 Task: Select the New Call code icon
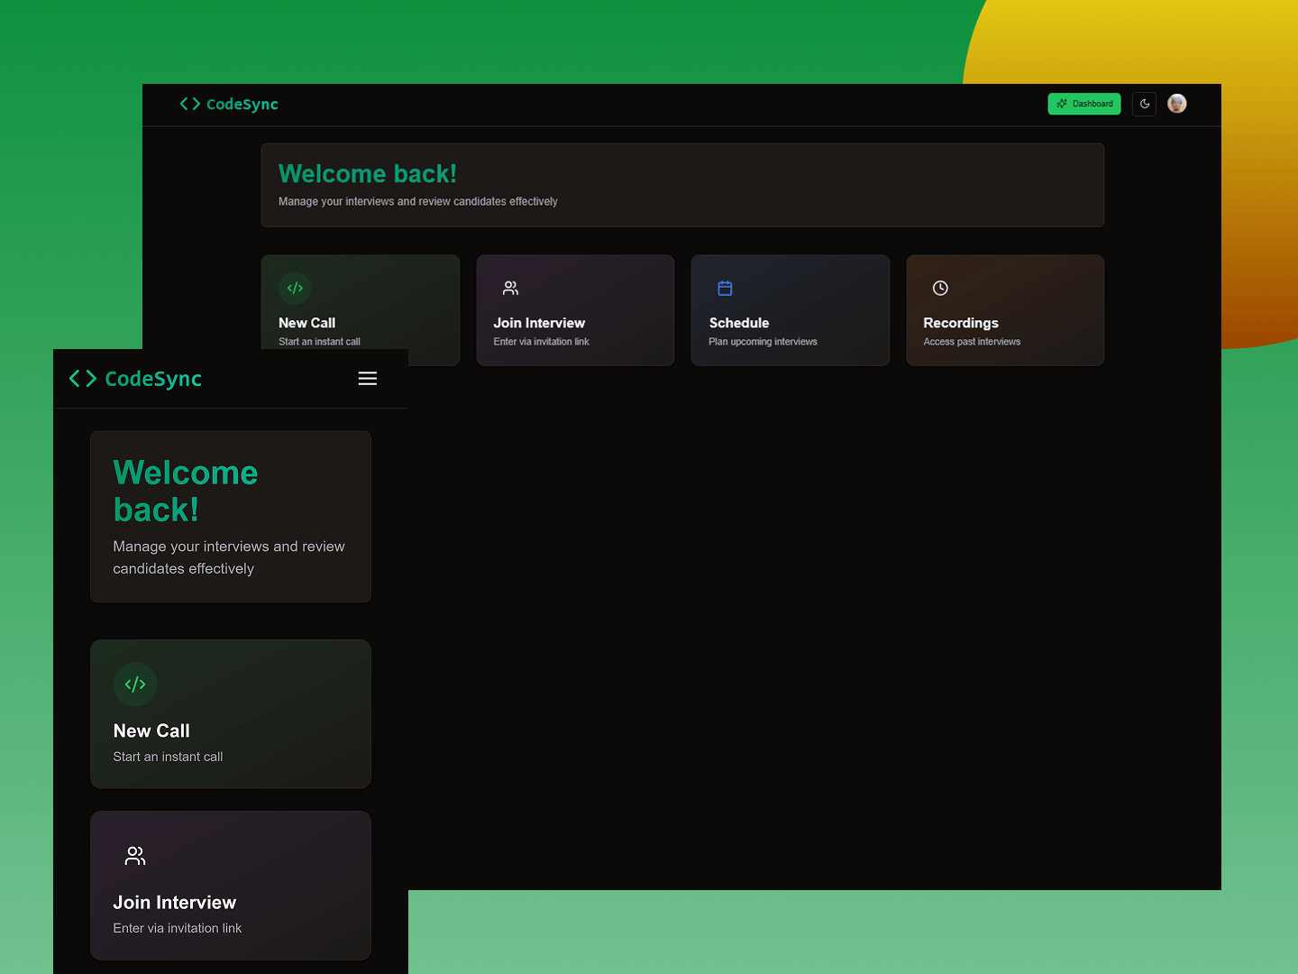295,288
